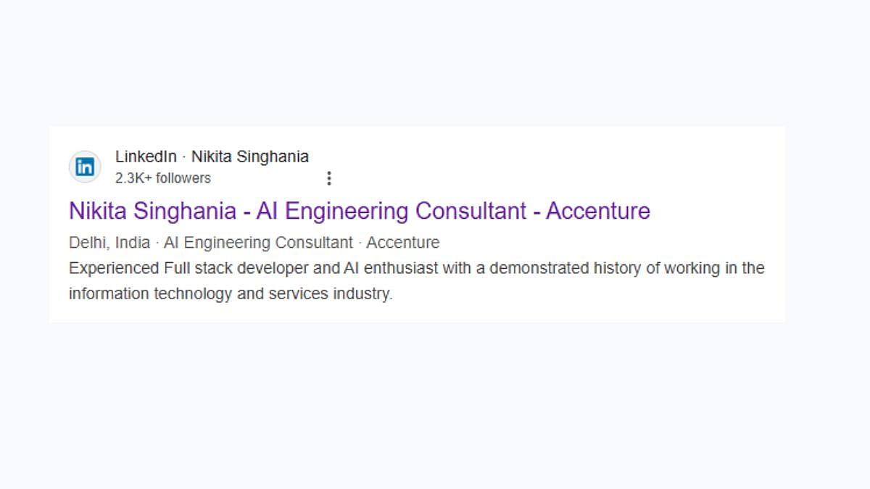Click "Nikita Singhania" in the source line
870x489 pixels.
[250, 156]
